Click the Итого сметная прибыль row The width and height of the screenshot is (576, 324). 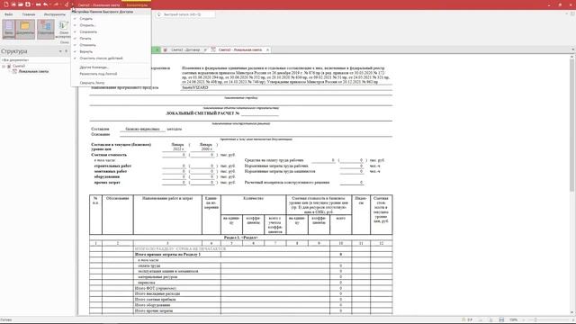[240, 300]
